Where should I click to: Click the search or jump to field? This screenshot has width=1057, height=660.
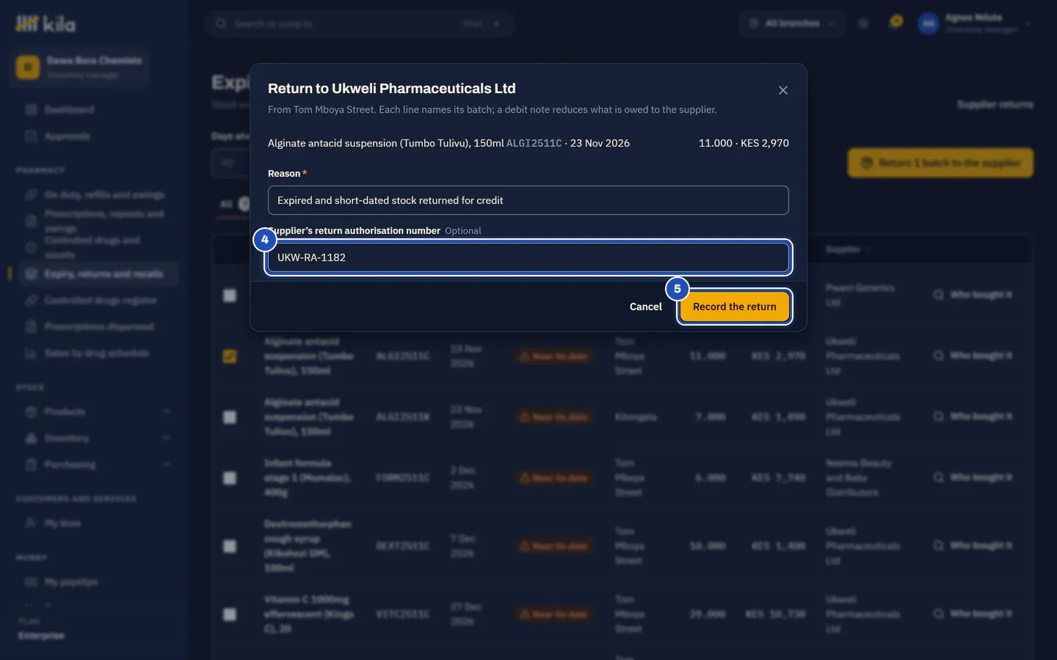360,24
